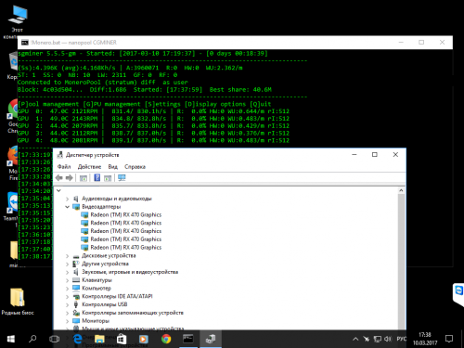464x348 pixels.
Task: Open Mozilla Firefox desktop shortcut
Action: pyautogui.click(x=13, y=164)
